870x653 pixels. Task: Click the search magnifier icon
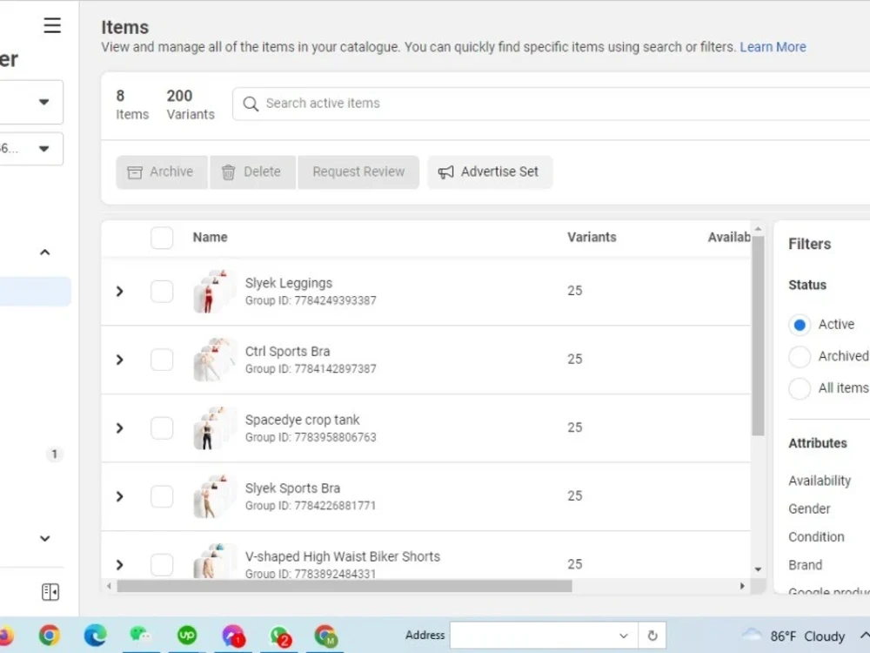[251, 104]
